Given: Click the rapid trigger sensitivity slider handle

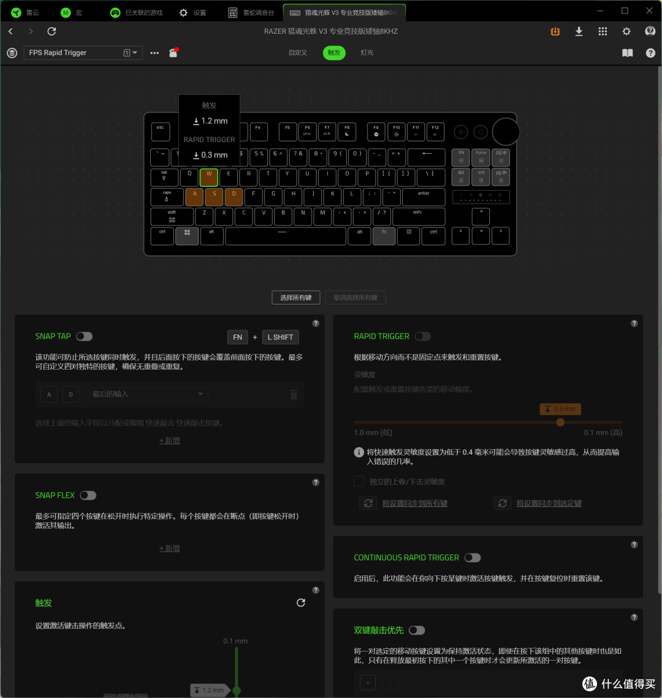Looking at the screenshot, I should [x=560, y=422].
